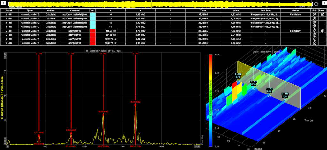
Task: Remove the 2 - H1 harmonic marker group
Action: point(323,31)
